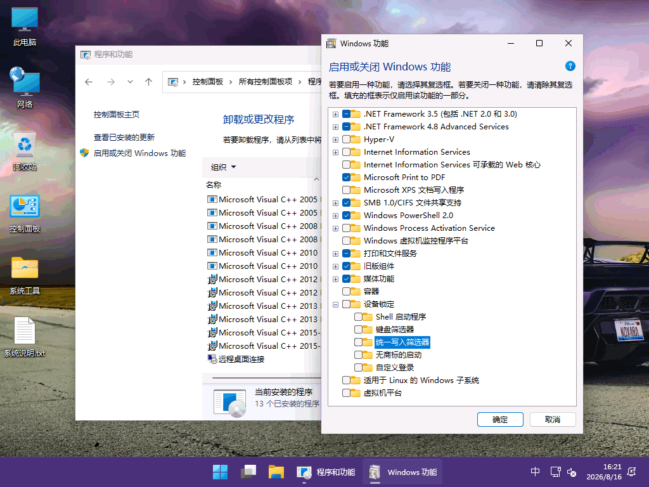
Task: Uncheck Microsoft Print to PDF
Action: (347, 178)
